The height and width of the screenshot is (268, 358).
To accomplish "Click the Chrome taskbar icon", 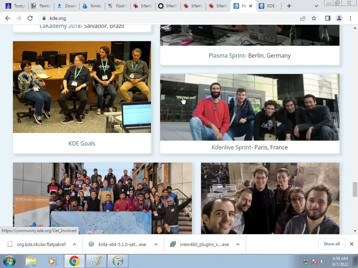I will pyautogui.click(x=74, y=261).
